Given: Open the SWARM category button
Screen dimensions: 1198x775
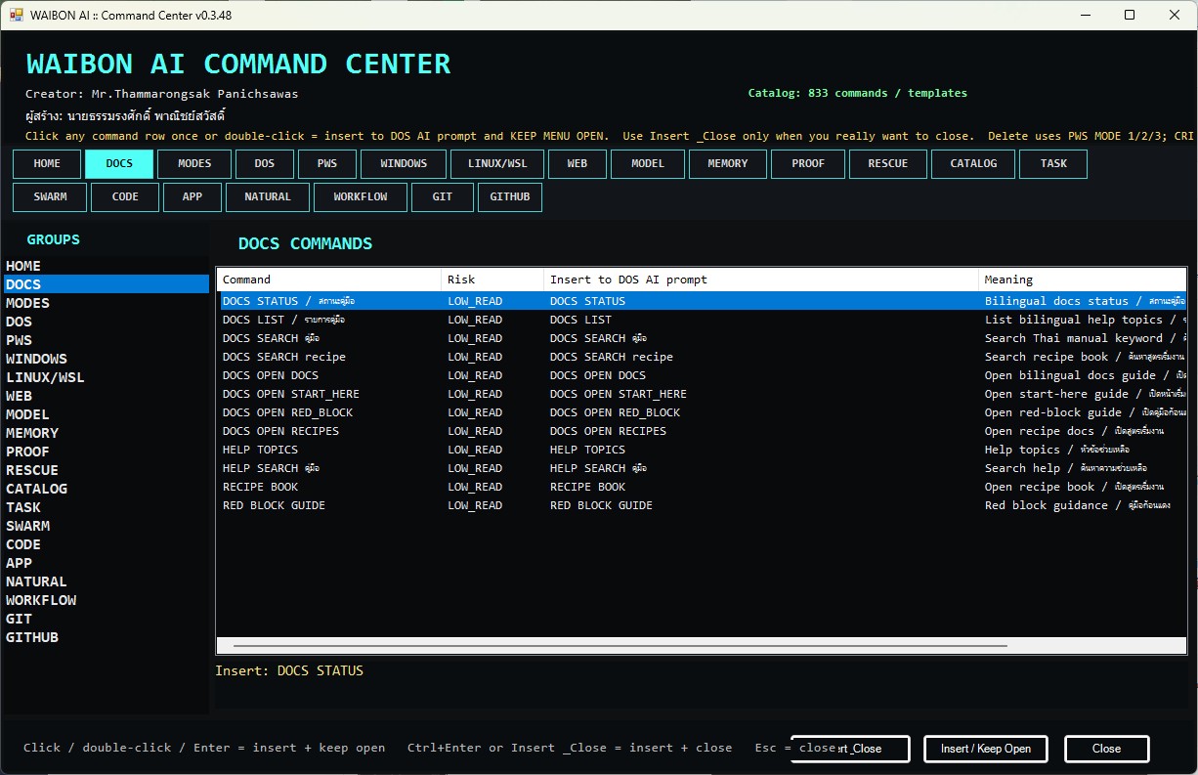Looking at the screenshot, I should tap(50, 197).
